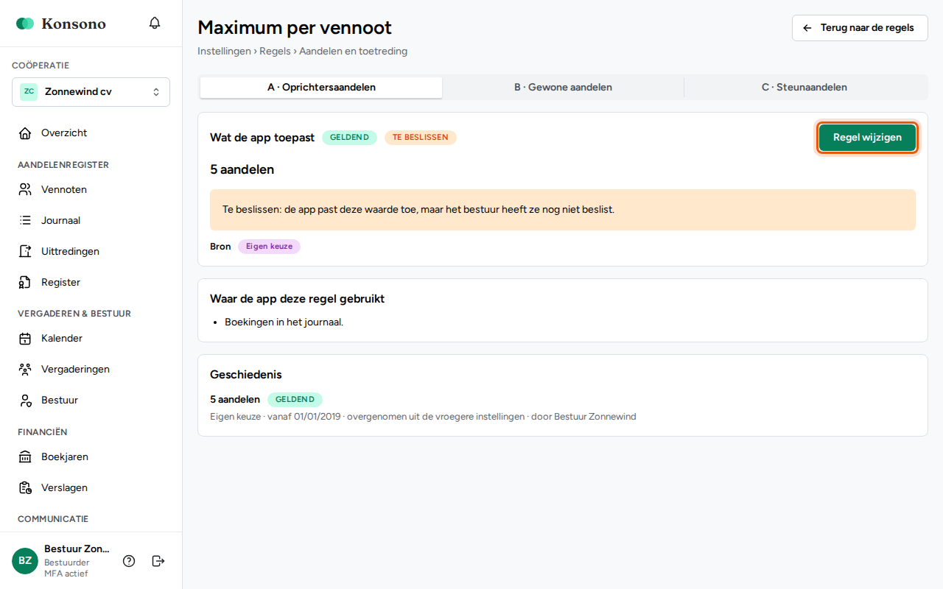Open Journaal page
This screenshot has width=943, height=589.
(91, 221)
